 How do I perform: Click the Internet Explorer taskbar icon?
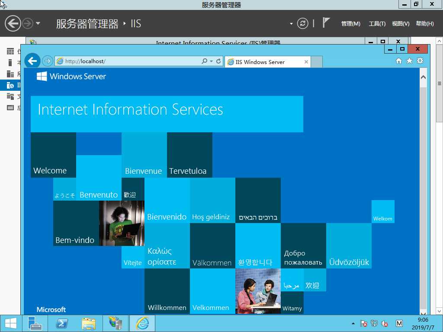coord(142,323)
